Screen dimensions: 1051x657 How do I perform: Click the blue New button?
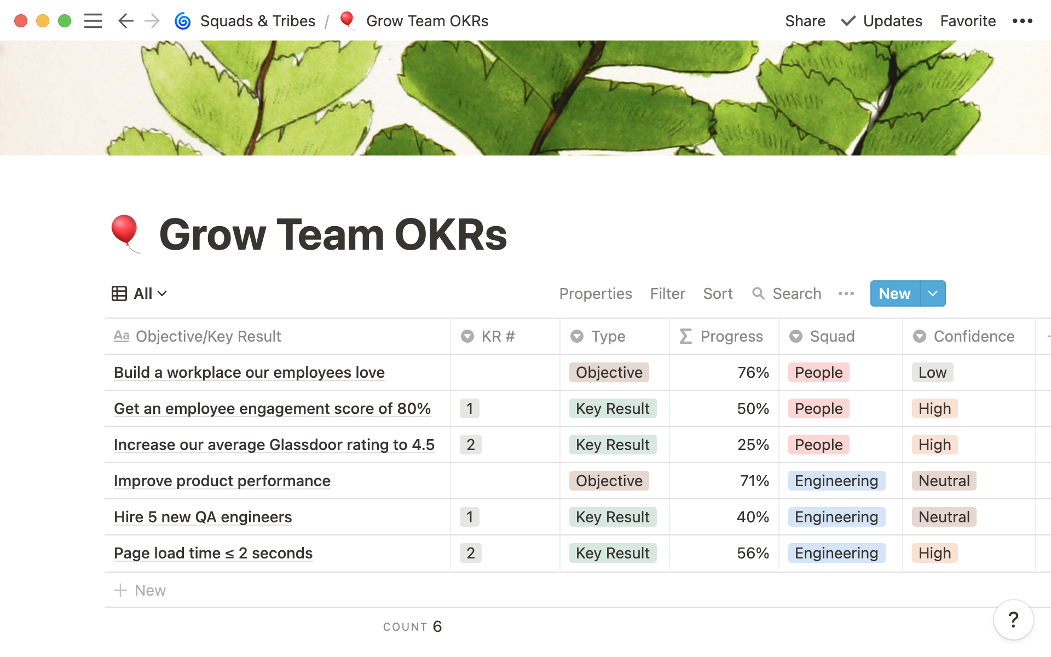click(x=895, y=293)
